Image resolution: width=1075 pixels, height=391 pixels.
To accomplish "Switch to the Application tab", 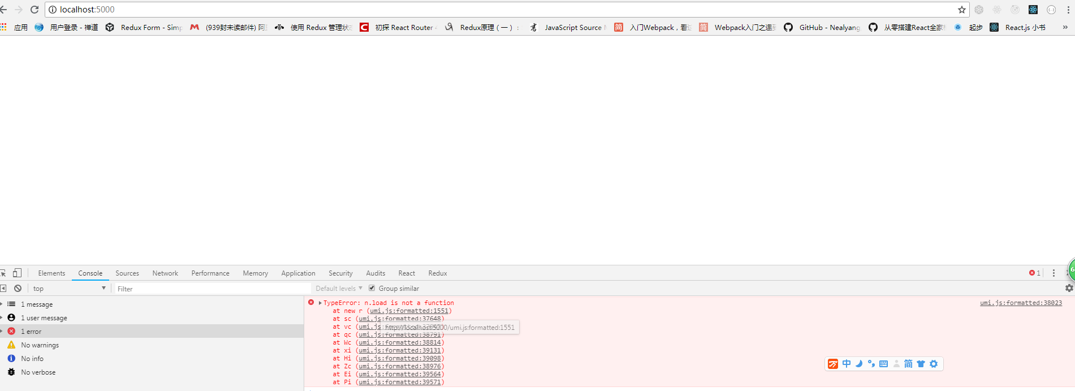I will click(x=298, y=273).
